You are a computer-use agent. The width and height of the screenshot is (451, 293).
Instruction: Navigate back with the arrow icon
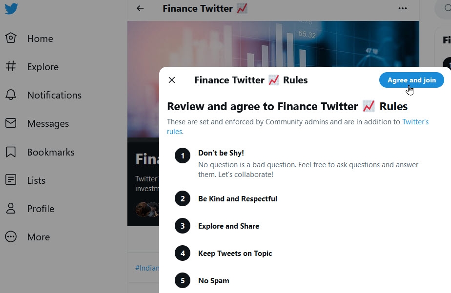click(x=140, y=9)
